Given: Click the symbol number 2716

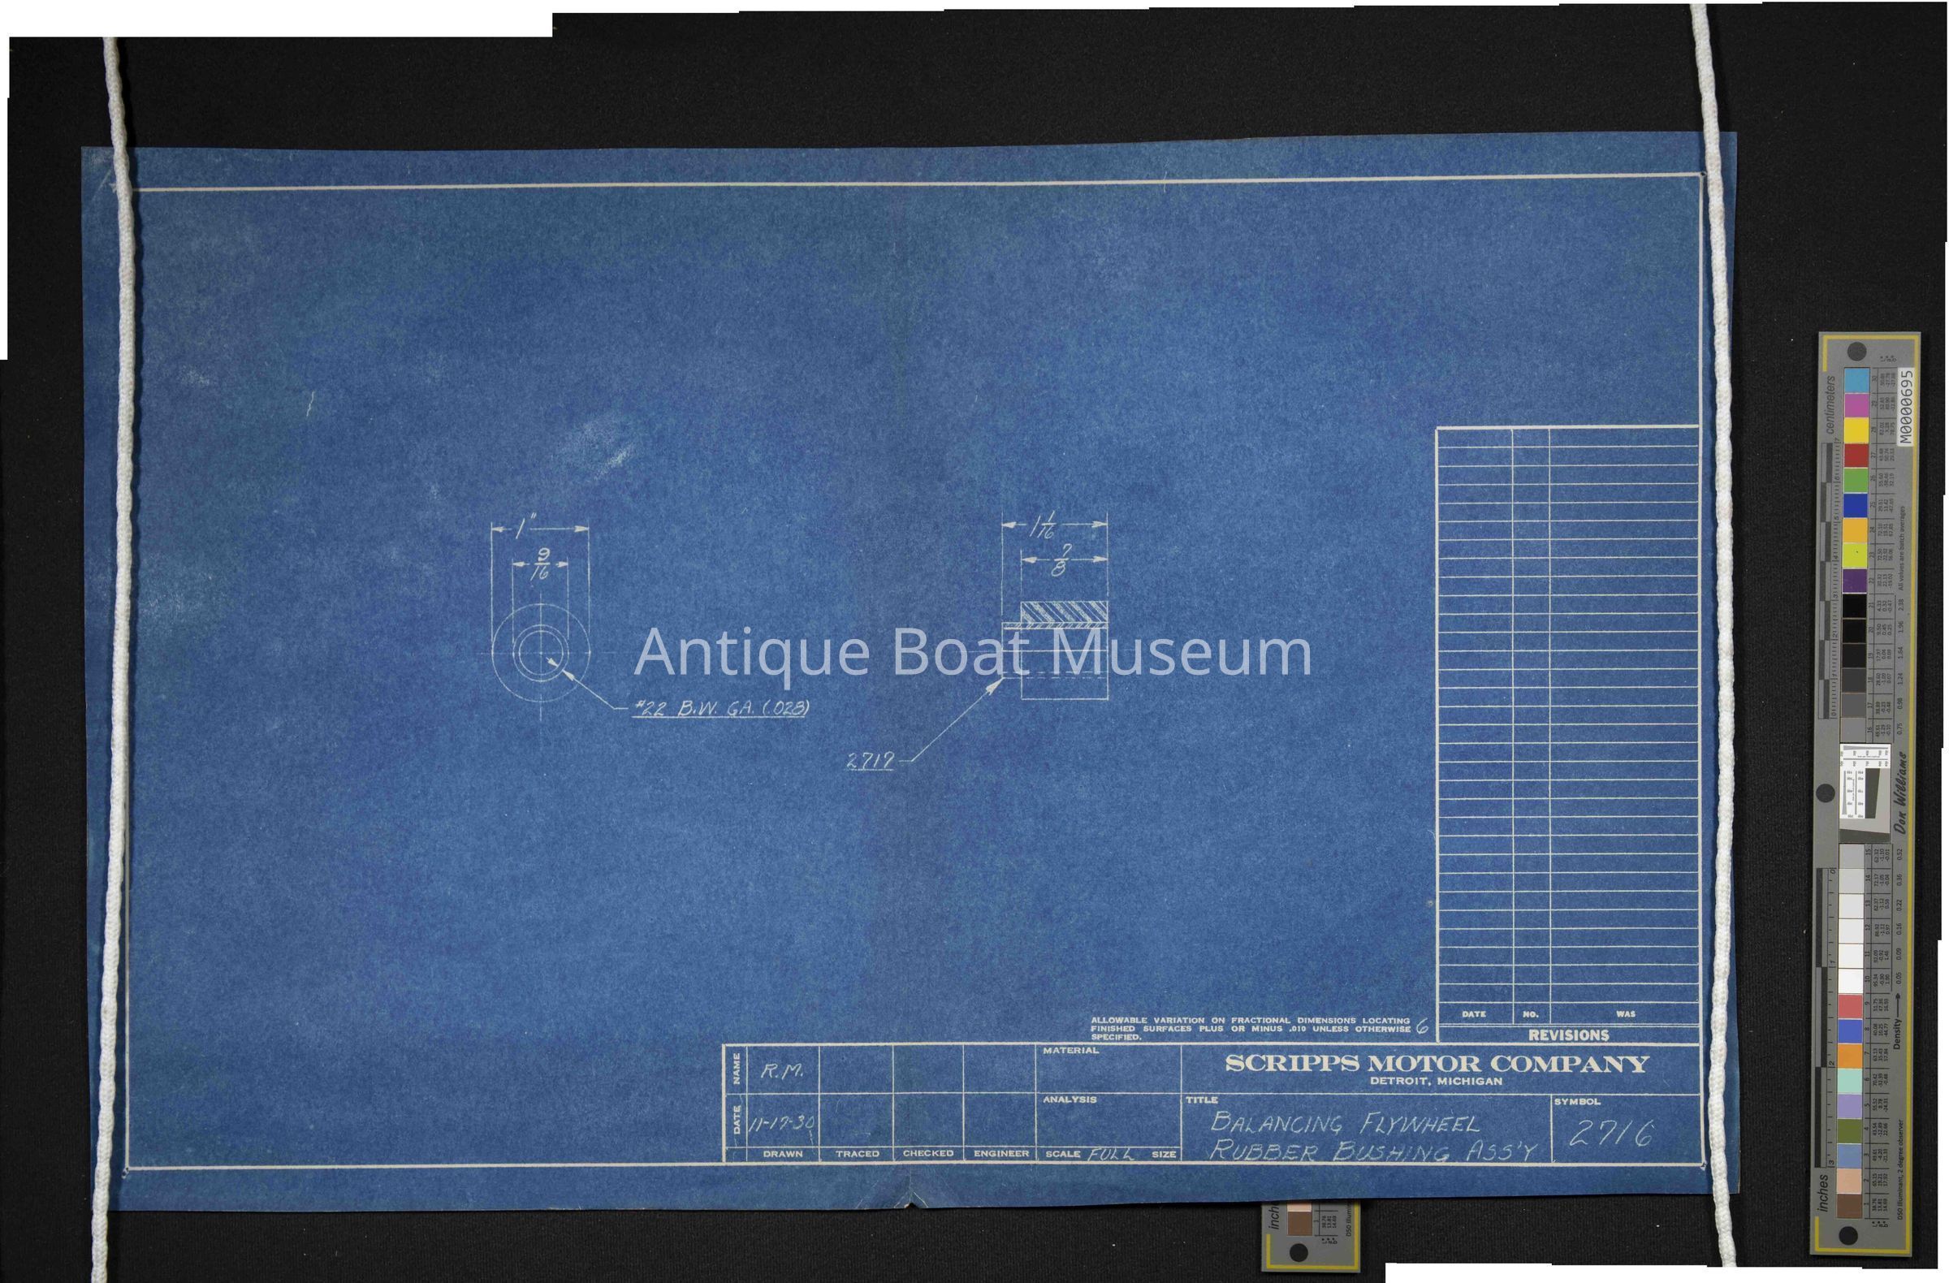Looking at the screenshot, I should [x=1610, y=1134].
